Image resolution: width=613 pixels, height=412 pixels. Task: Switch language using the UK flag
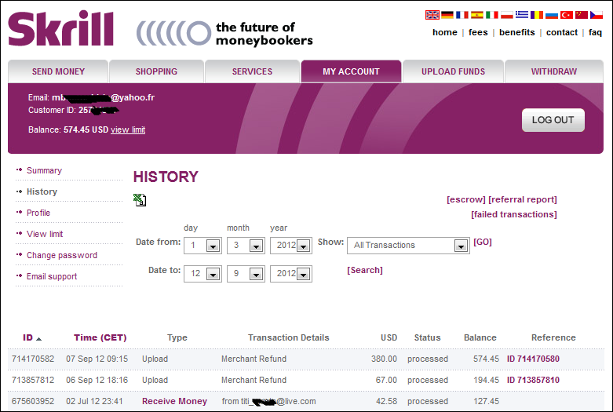432,15
